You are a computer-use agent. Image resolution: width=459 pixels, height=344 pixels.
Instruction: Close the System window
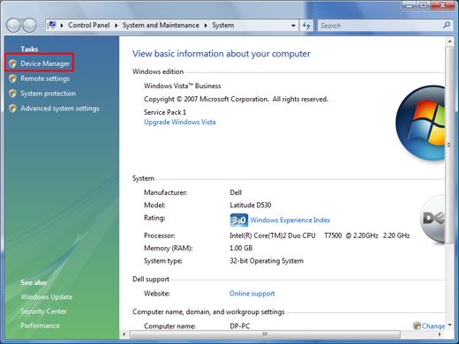(x=442, y=5)
